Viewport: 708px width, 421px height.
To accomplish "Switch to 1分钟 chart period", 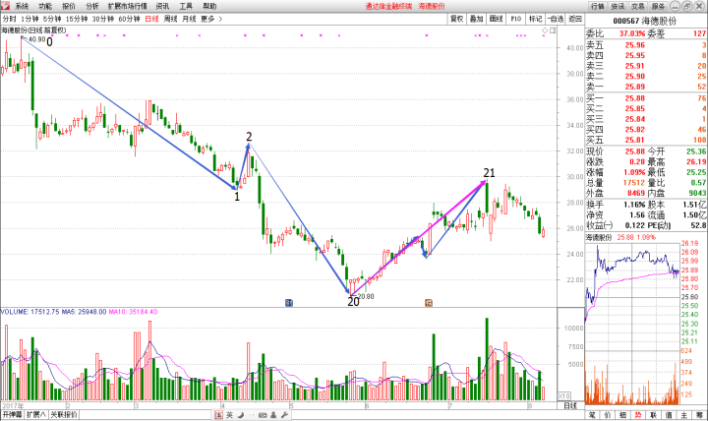I will [x=29, y=19].
